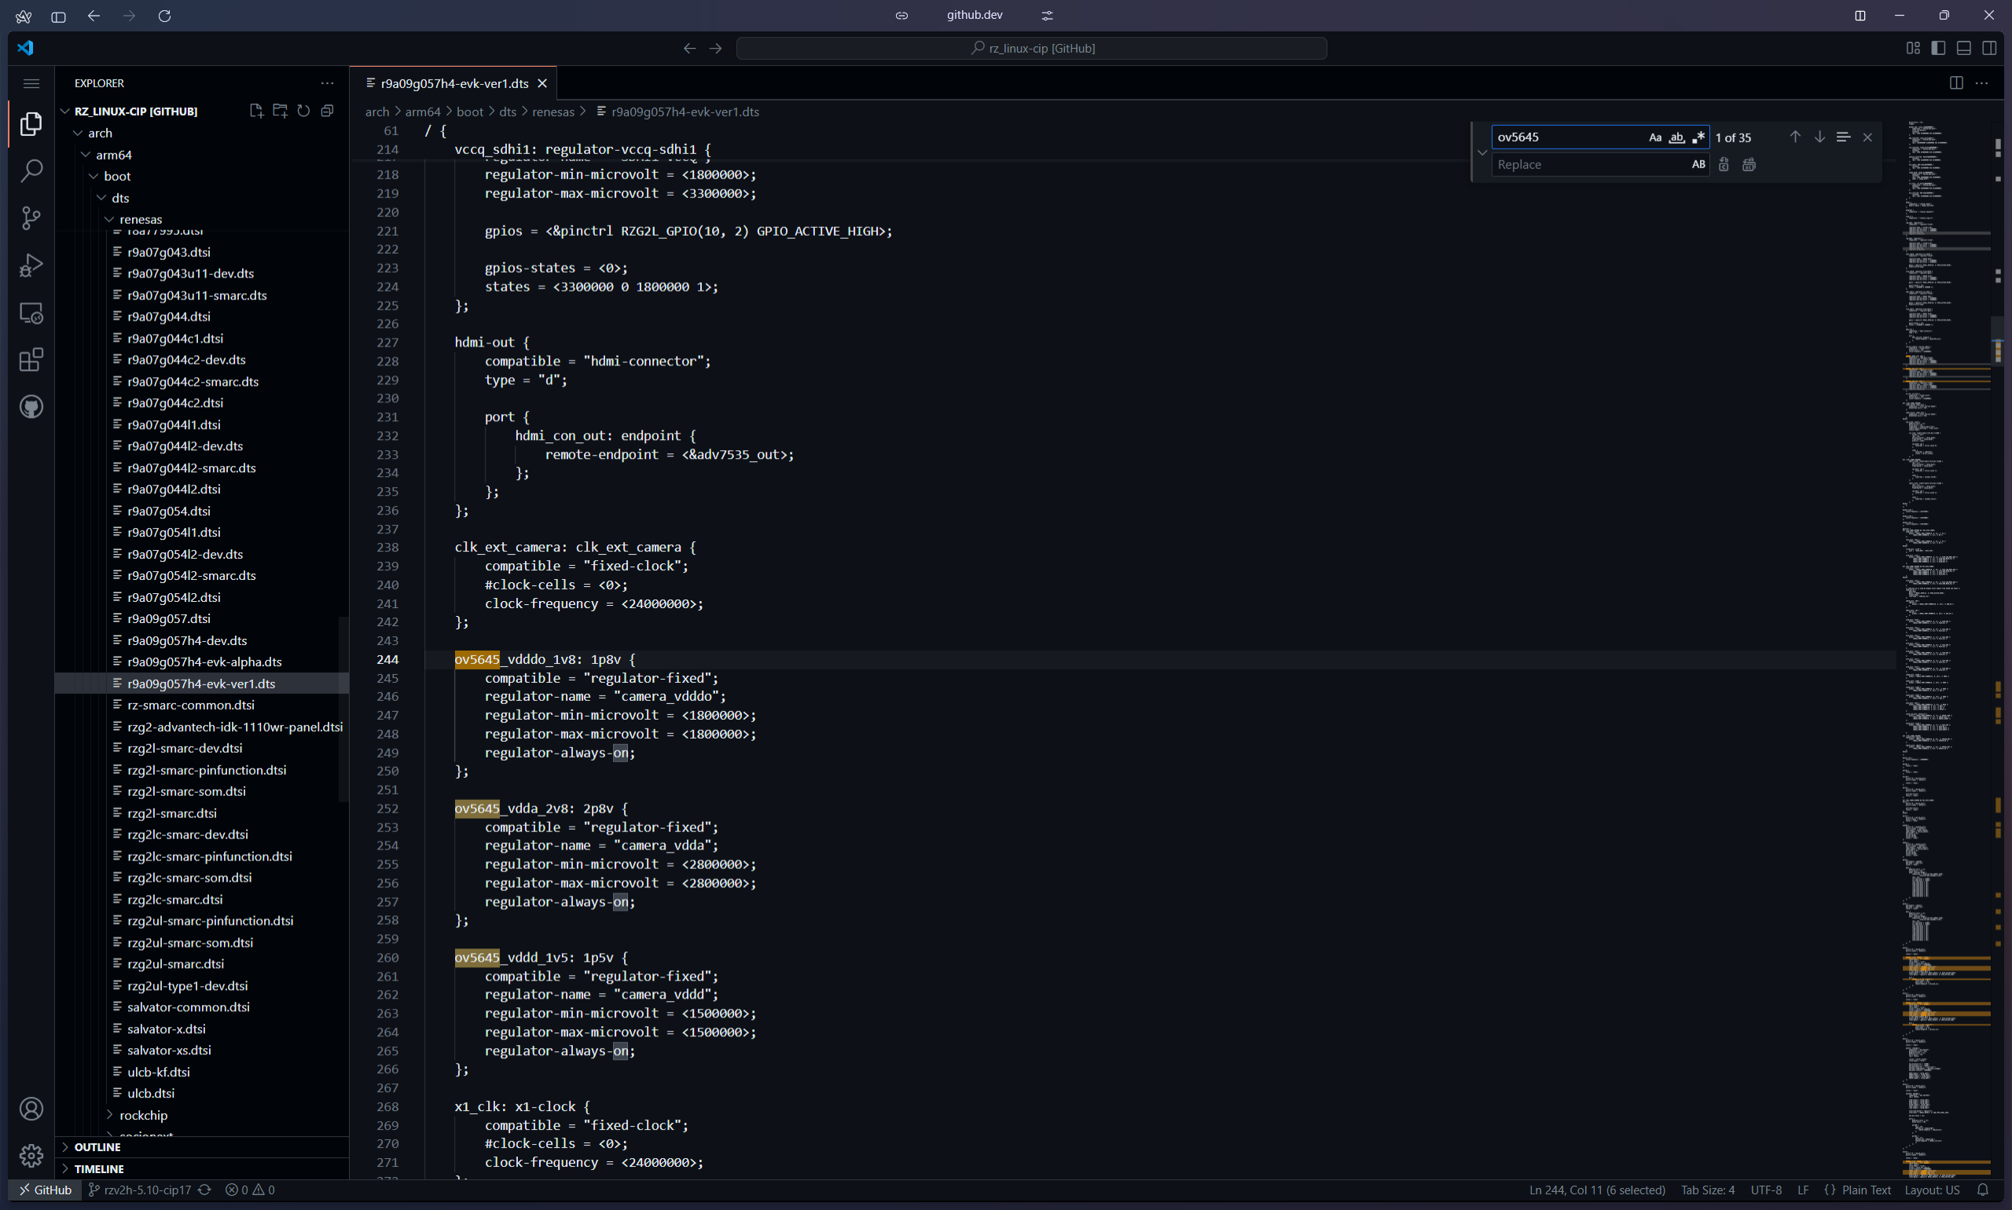Screen dimensions: 2012x1210
Task: Click the arm64 breadcrumb segment
Action: tap(423, 112)
